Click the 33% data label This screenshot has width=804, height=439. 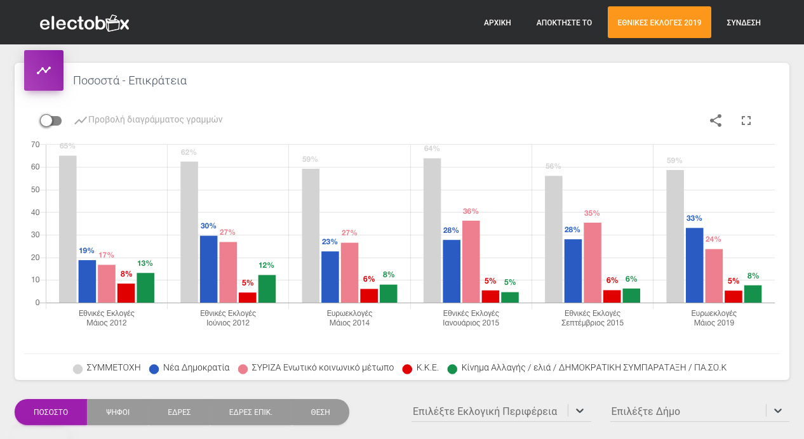tap(694, 218)
